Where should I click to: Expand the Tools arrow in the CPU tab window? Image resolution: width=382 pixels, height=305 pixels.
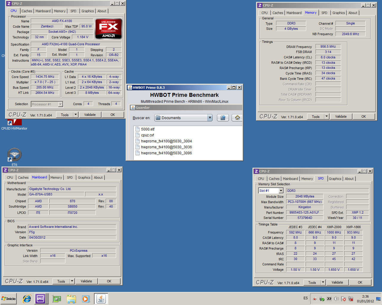76,115
